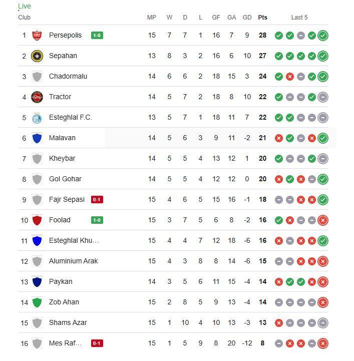Click the Foolad red shield icon
This screenshot has height=361, width=354.
click(x=37, y=220)
